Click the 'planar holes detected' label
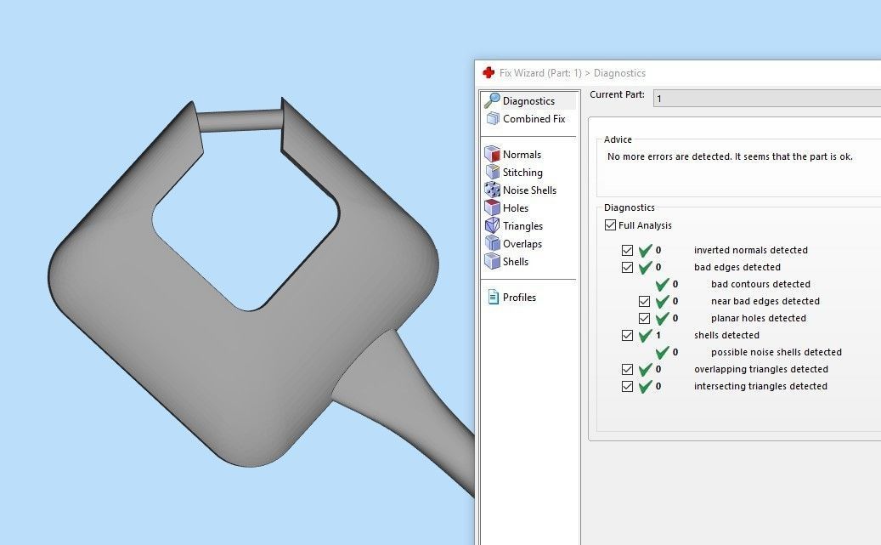881x545 pixels. 759,318
